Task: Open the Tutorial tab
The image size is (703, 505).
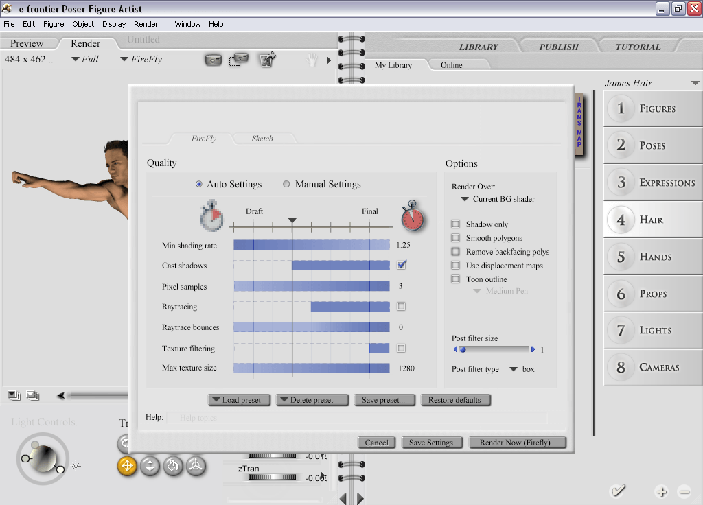Action: (x=638, y=47)
